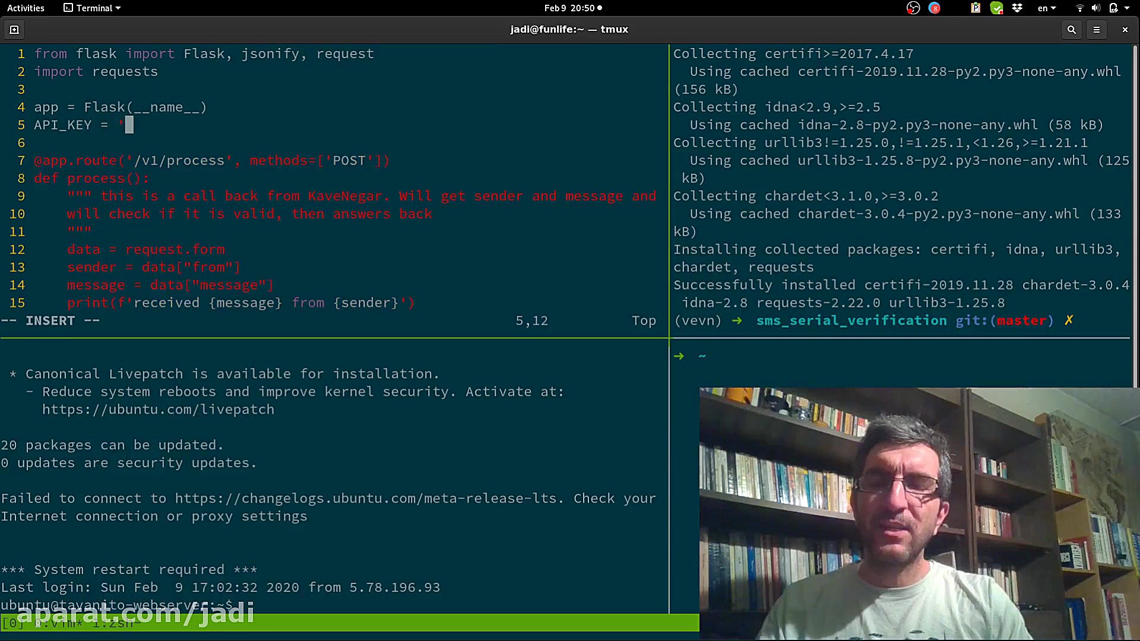Viewport: 1140px width, 641px height.
Task: Click the blue notification badge tray icon
Action: coord(935,8)
